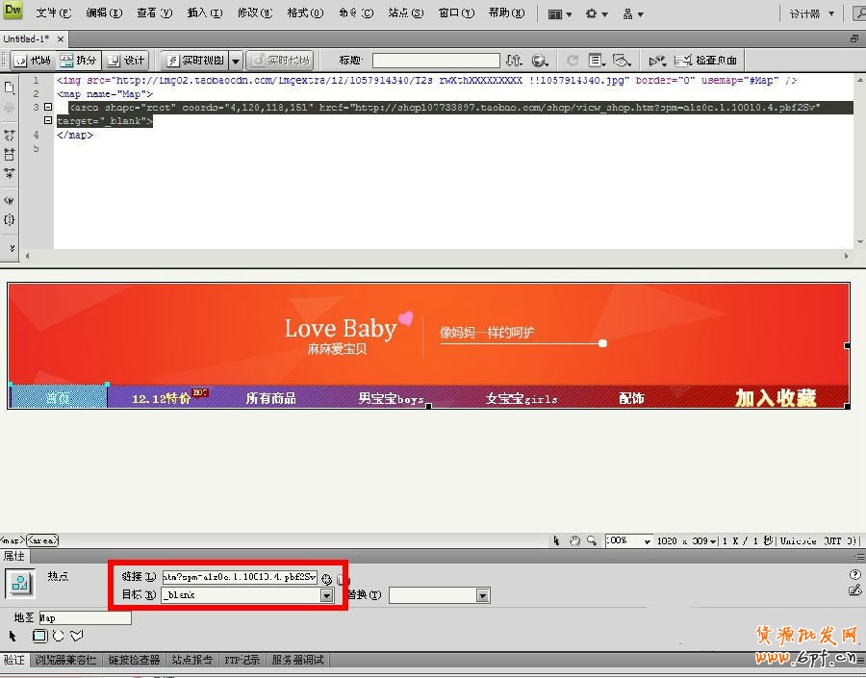Select the rectangle hotspot tool
The width and height of the screenshot is (866, 678).
tap(39, 636)
